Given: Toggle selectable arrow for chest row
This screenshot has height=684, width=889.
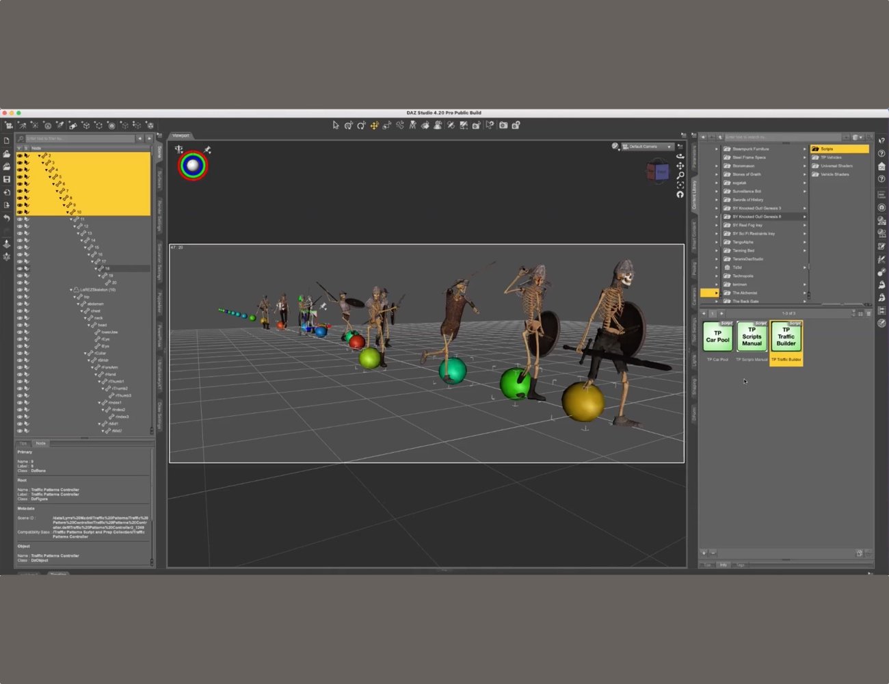Looking at the screenshot, I should 27,311.
